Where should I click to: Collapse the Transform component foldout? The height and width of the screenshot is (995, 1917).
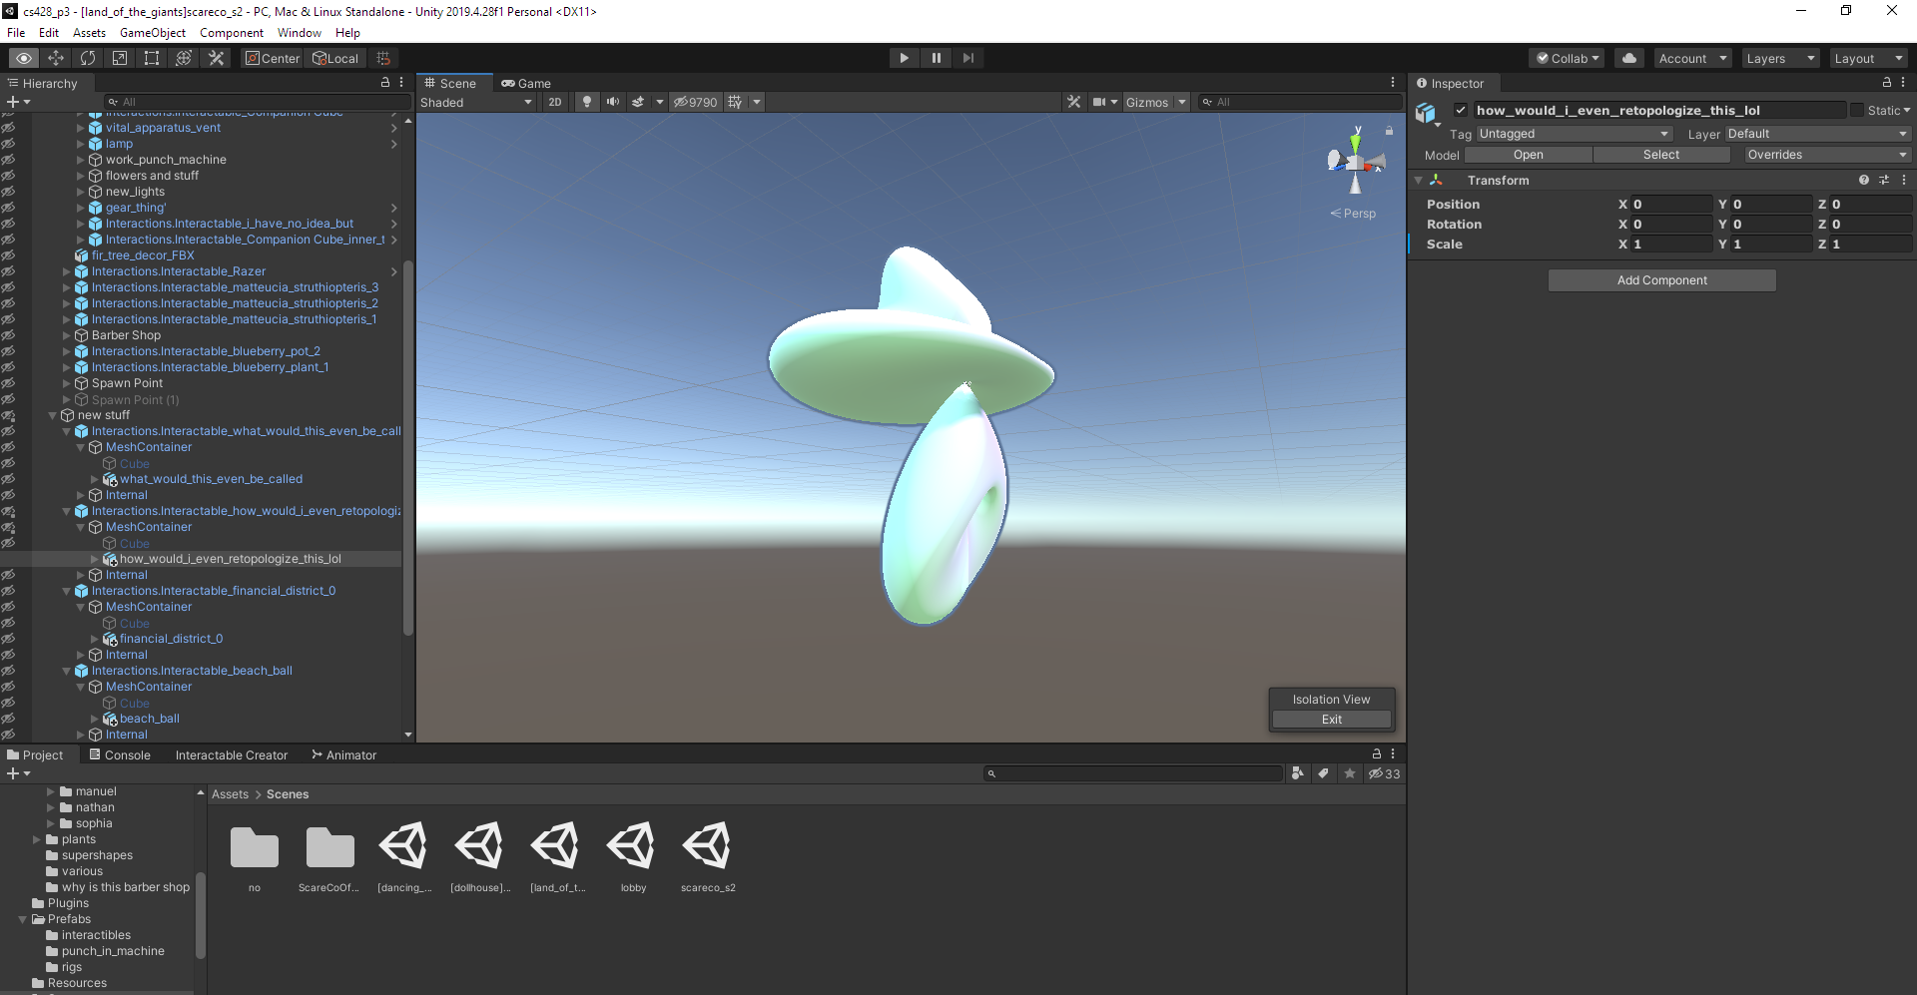tap(1418, 181)
